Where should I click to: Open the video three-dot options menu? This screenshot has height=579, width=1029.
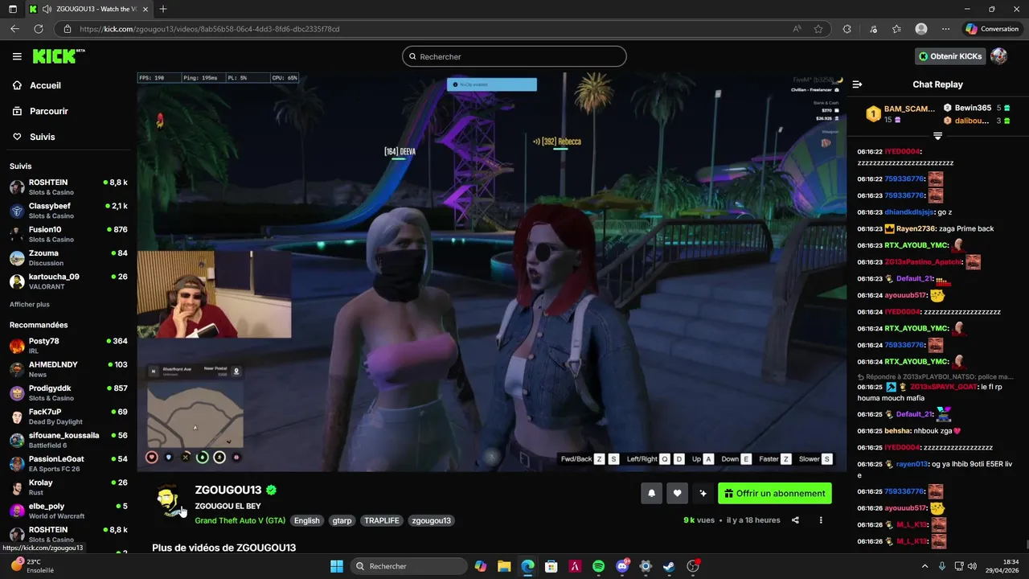(821, 520)
